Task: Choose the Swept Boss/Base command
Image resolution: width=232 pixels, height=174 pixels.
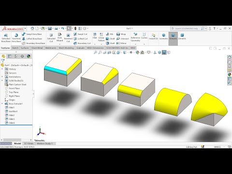Action: tap(32, 34)
